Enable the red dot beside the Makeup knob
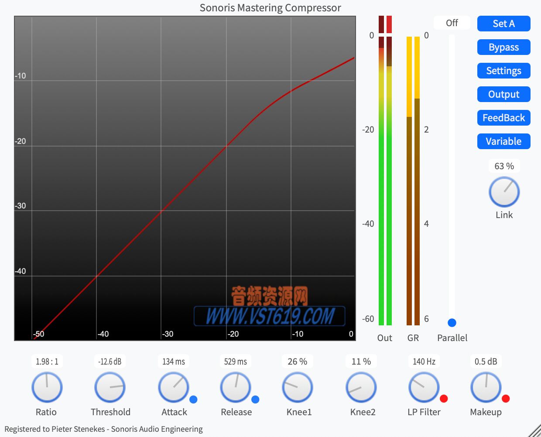Viewport: 541px width, 437px height. click(506, 398)
